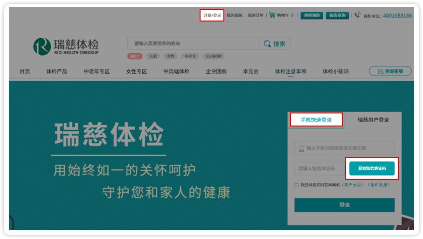Image resolution: width=423 pixels, height=239 pixels.
Task: Open 我的订单 in the top bar
Action: point(256,15)
